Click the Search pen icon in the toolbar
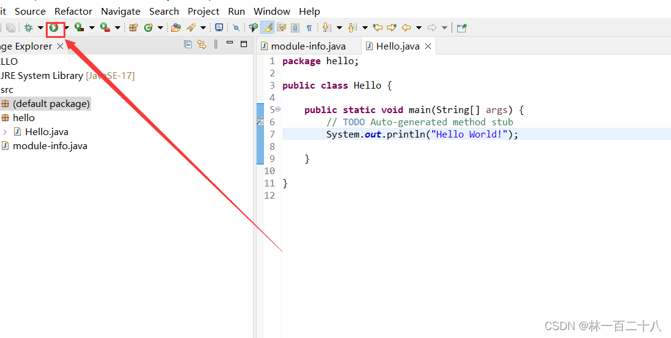Image resolution: width=671 pixels, height=338 pixels. coord(191,28)
